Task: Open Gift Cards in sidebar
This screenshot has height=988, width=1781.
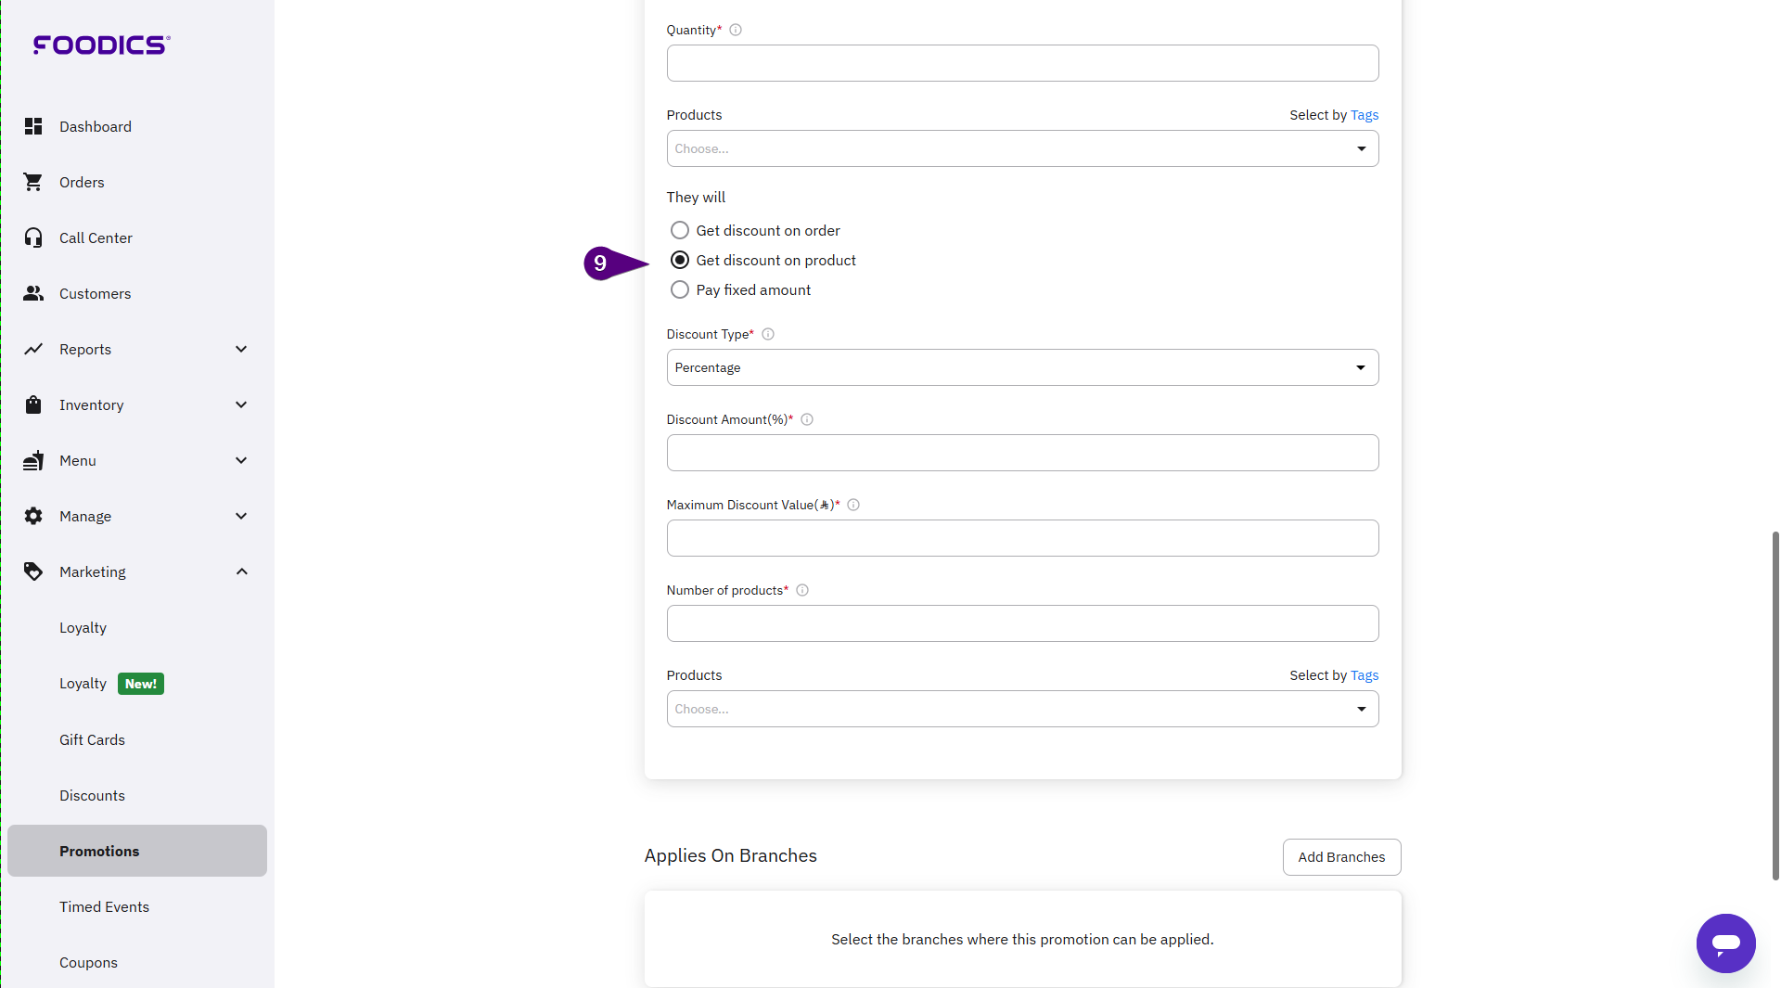Action: coord(92,739)
